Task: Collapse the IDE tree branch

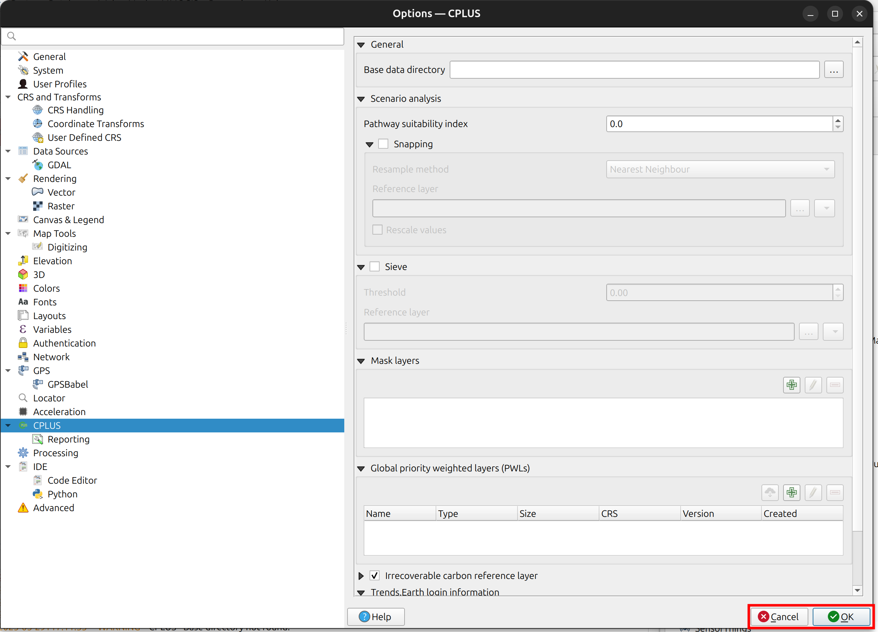Action: (8, 467)
